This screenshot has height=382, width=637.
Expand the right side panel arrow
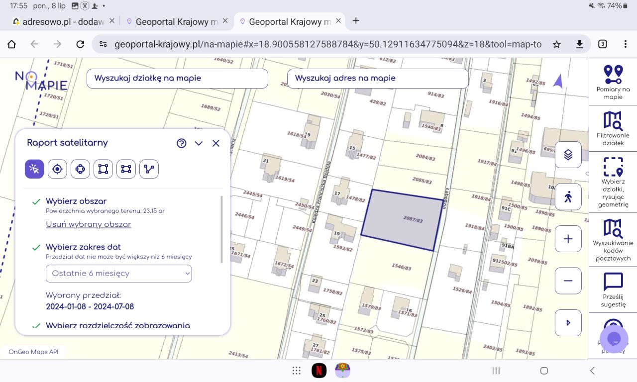coord(568,323)
